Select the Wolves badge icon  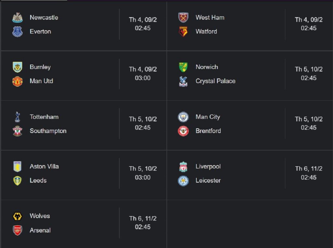[x=18, y=217]
